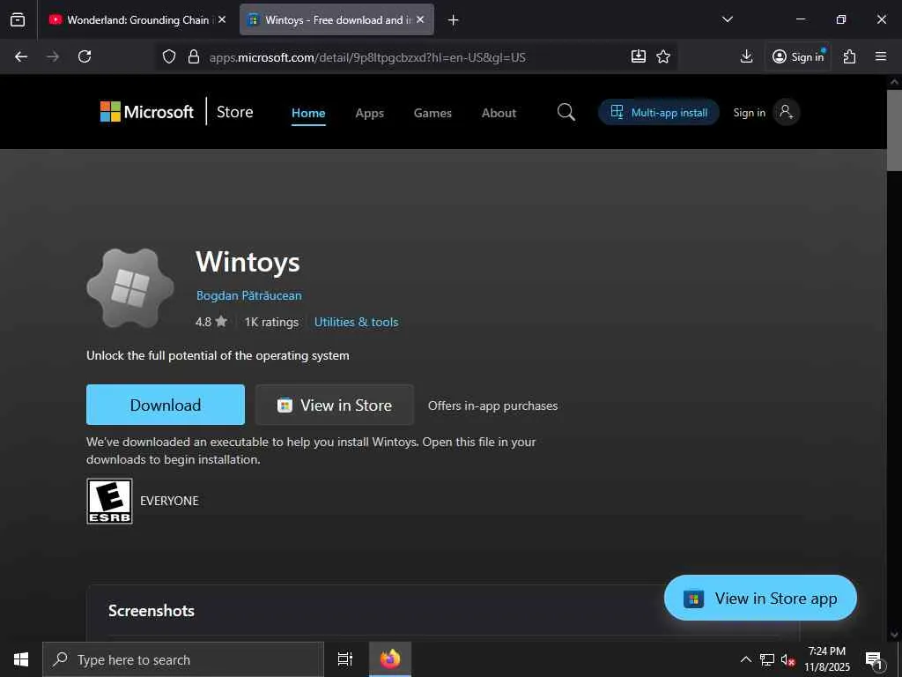The height and width of the screenshot is (677, 902).
Task: Open Utilities & tools category
Action: click(x=356, y=322)
